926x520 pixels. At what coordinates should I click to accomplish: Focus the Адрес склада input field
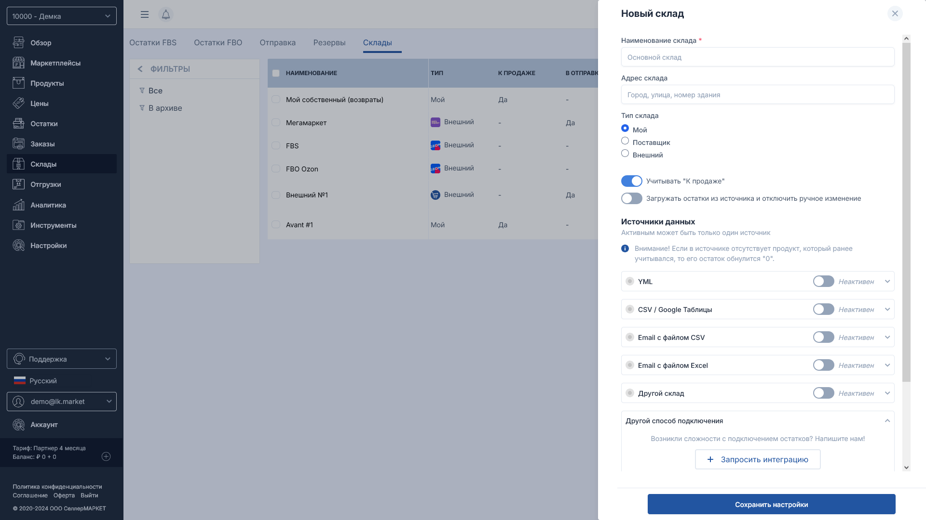pos(758,94)
